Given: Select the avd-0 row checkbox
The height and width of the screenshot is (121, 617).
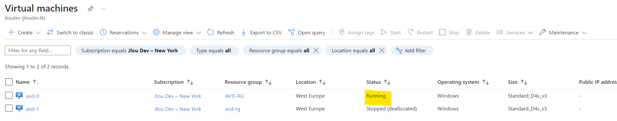Looking at the screenshot, I should coord(9,95).
